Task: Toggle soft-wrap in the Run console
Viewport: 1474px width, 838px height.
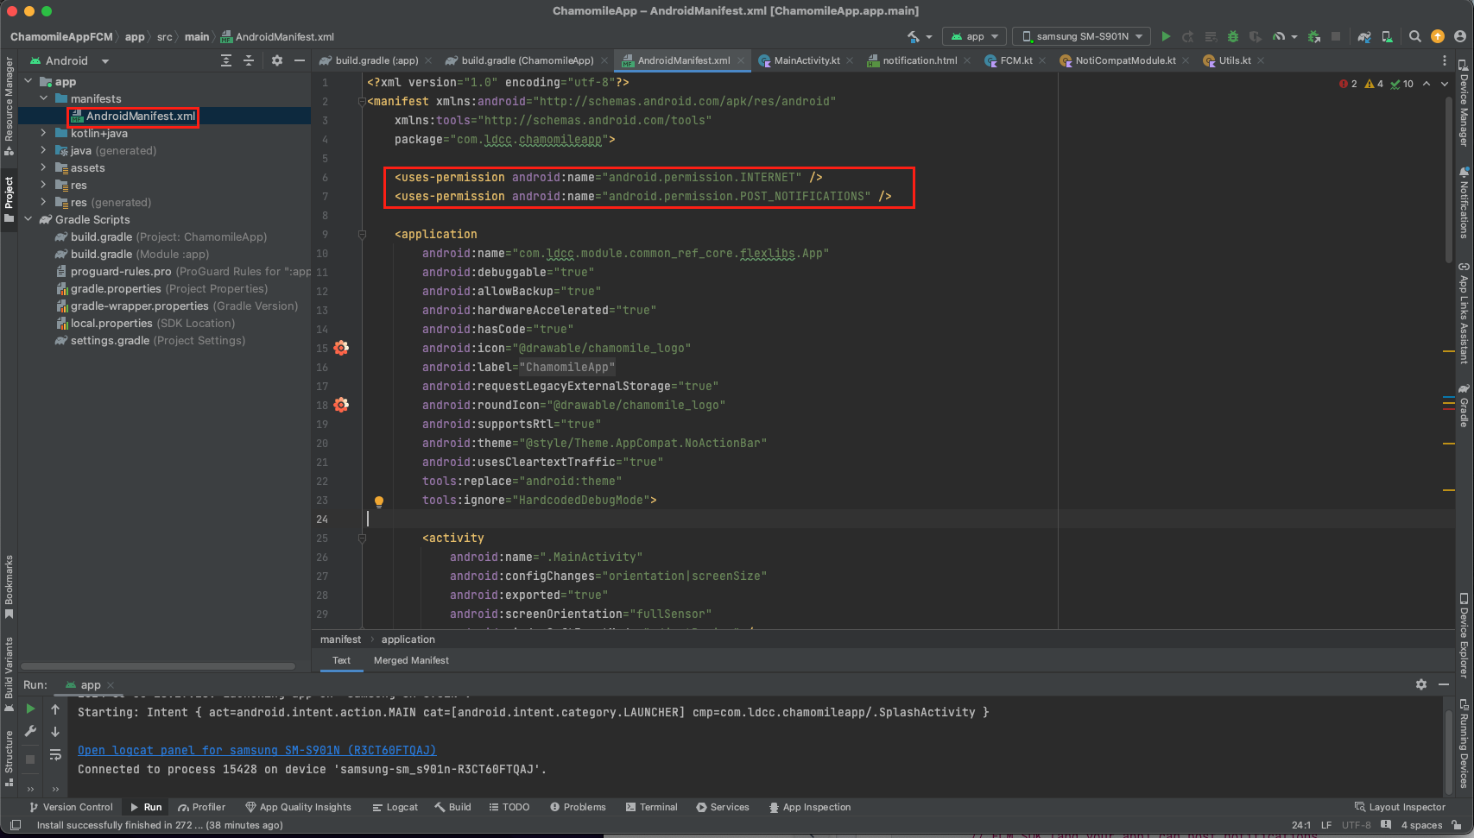Action: pos(55,754)
